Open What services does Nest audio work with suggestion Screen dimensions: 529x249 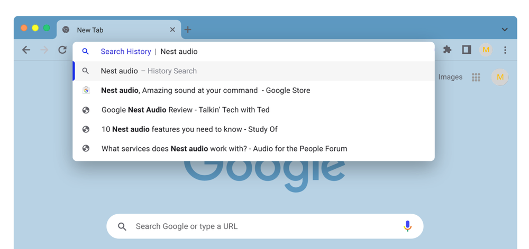click(254, 148)
